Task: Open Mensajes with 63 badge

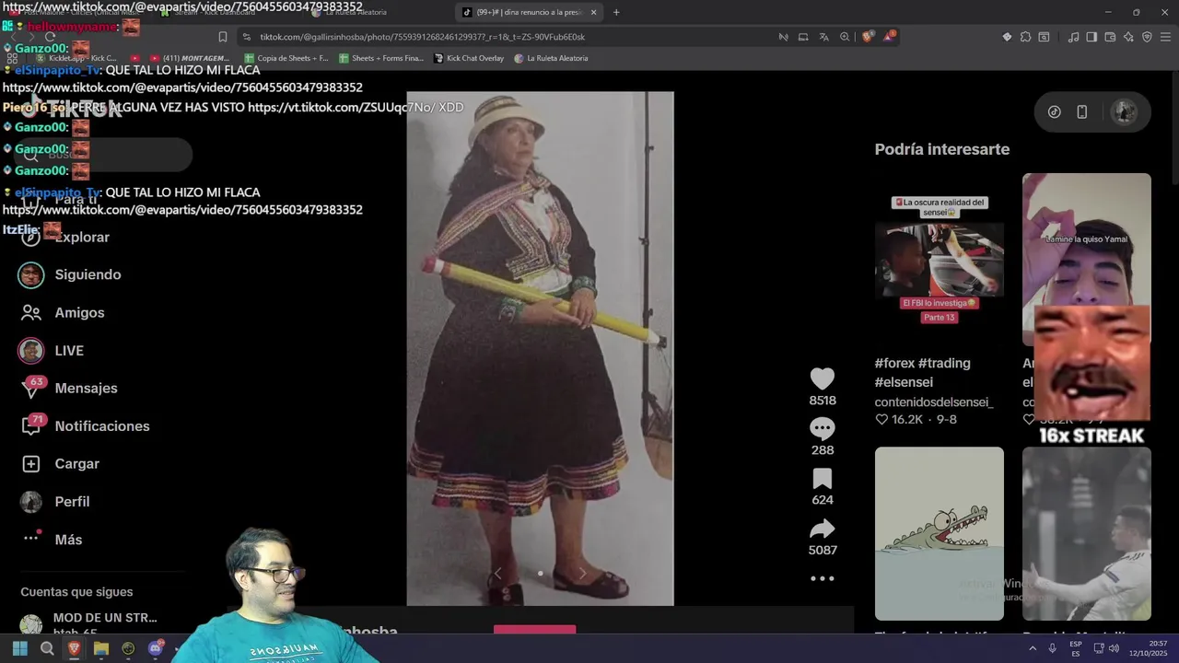Action: pos(68,388)
